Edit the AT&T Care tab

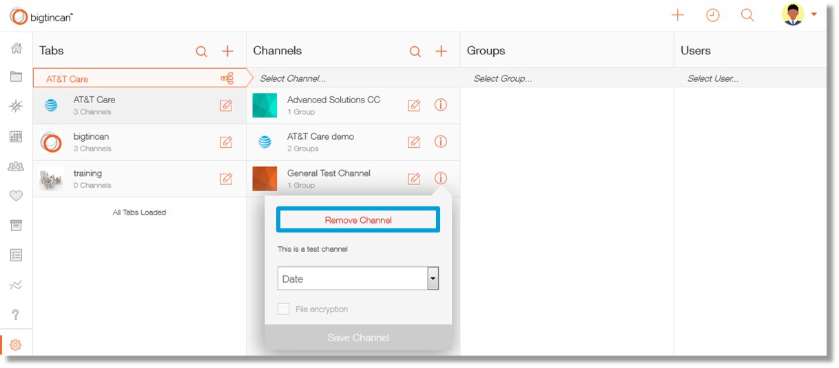coord(226,105)
